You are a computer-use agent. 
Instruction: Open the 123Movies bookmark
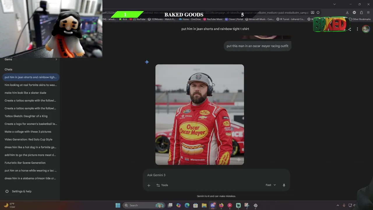tap(162, 19)
